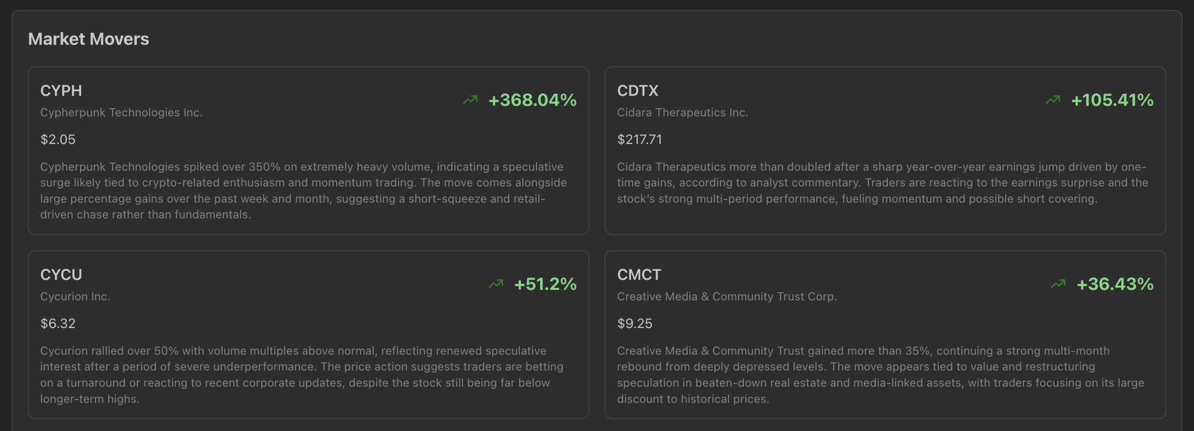Viewport: 1194px width, 431px height.
Task: Click the +368.04% gain indicator for CYPH
Action: 532,101
